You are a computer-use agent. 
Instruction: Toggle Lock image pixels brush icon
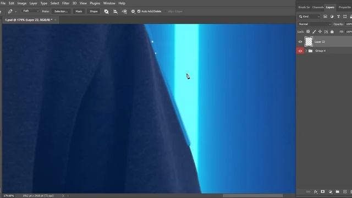(x=314, y=32)
